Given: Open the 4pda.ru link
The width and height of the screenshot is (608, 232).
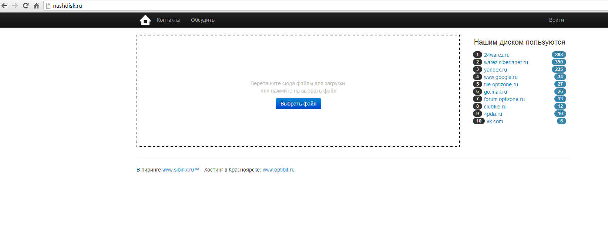Looking at the screenshot, I should 493,114.
